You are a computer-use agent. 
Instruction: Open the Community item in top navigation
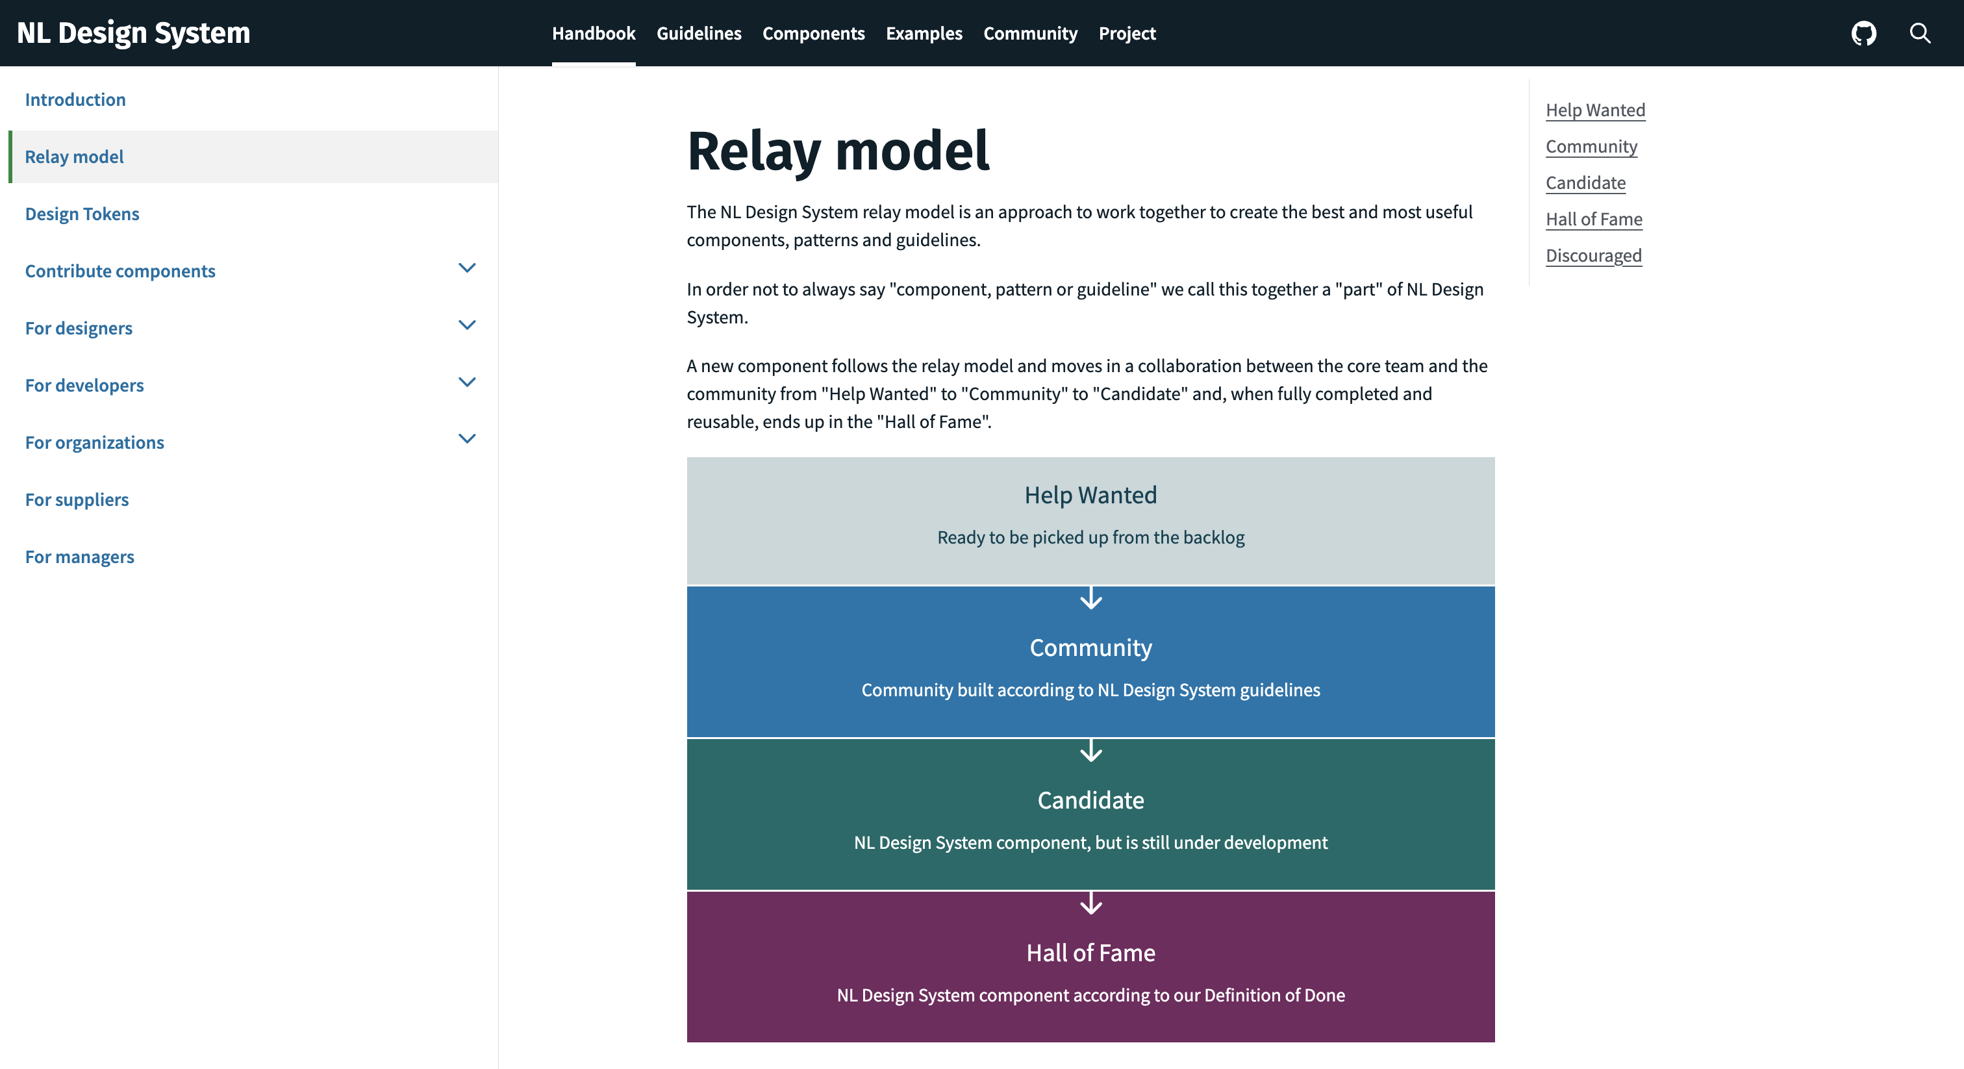click(1030, 34)
